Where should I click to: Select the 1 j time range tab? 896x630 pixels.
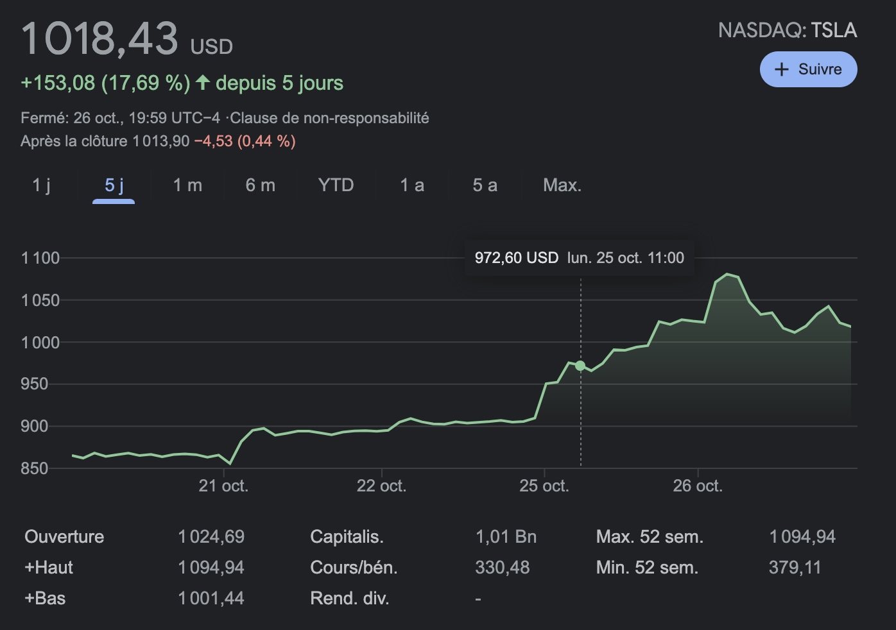point(42,185)
